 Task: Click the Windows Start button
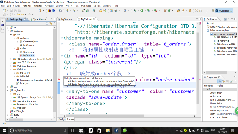pos(4,131)
